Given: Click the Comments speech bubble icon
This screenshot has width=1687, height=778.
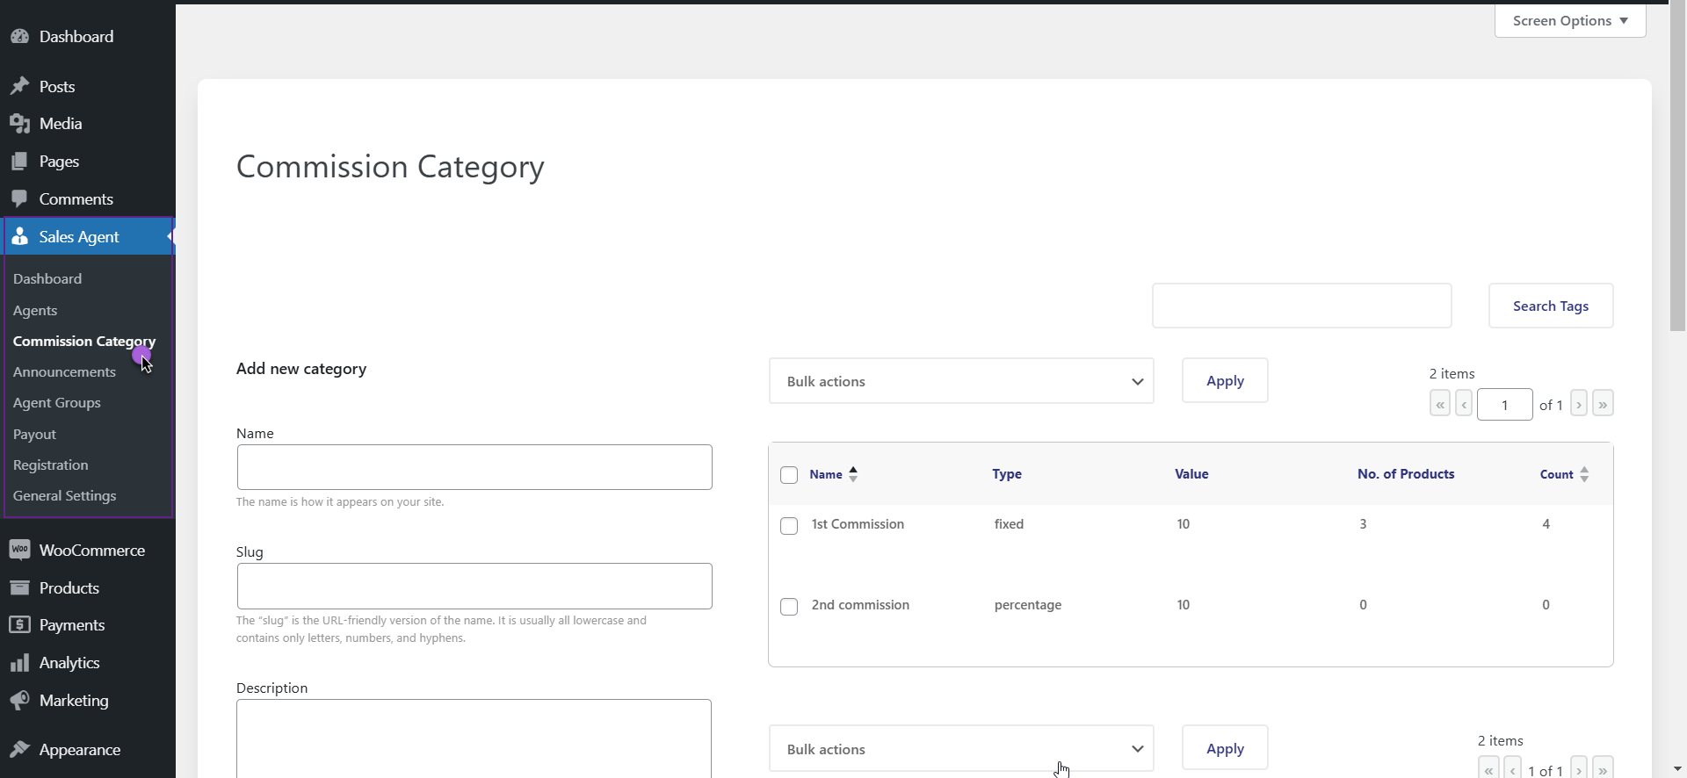Looking at the screenshot, I should 19,199.
